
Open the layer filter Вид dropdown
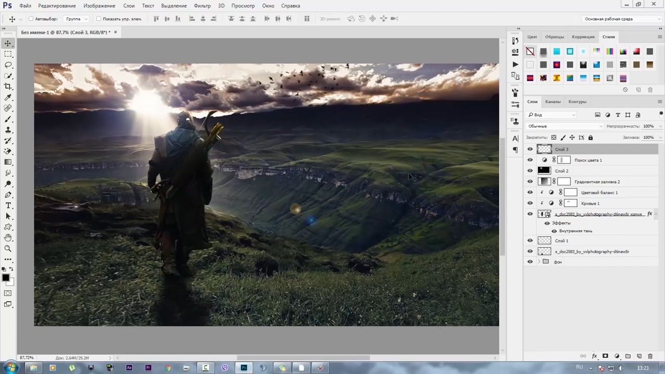coord(552,115)
